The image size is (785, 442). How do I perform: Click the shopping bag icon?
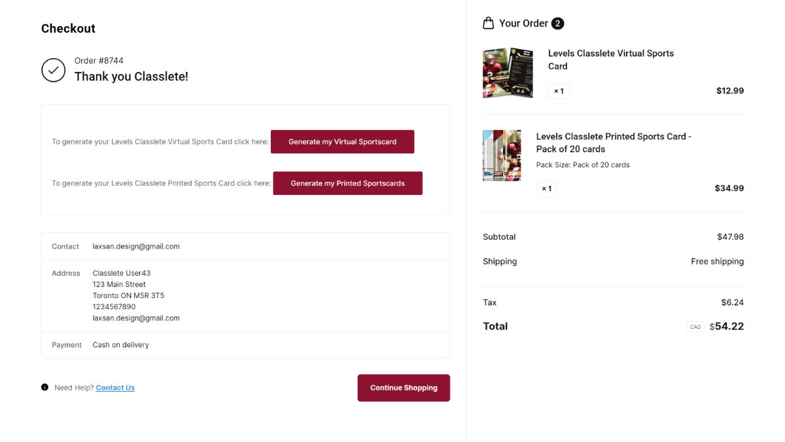(x=488, y=24)
